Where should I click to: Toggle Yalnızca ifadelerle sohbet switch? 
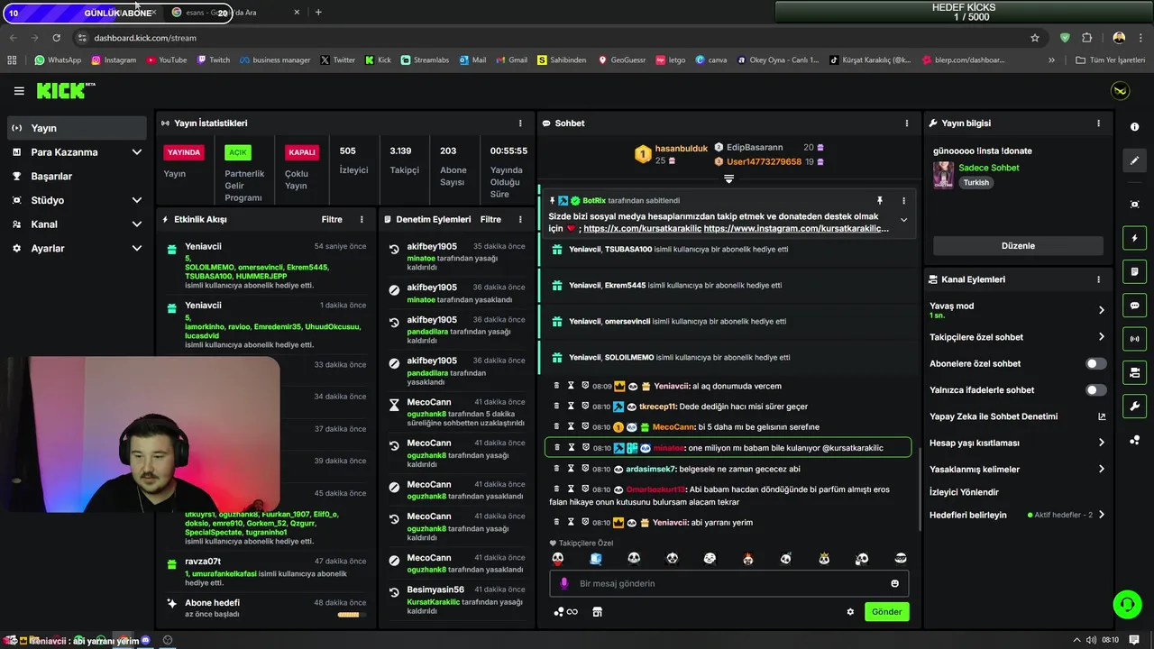(1095, 390)
